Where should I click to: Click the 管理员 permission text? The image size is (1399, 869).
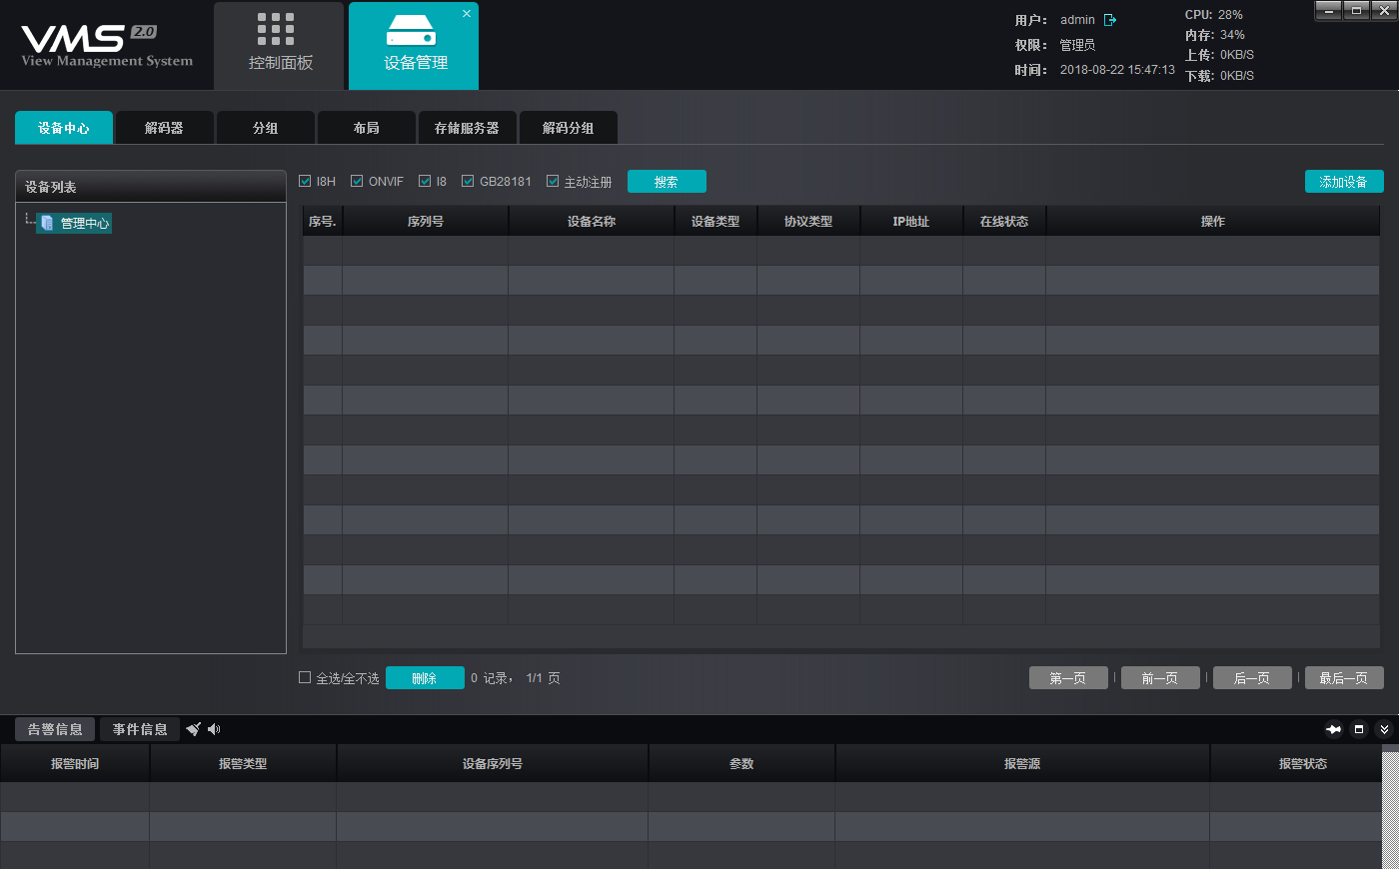[x=1077, y=45]
